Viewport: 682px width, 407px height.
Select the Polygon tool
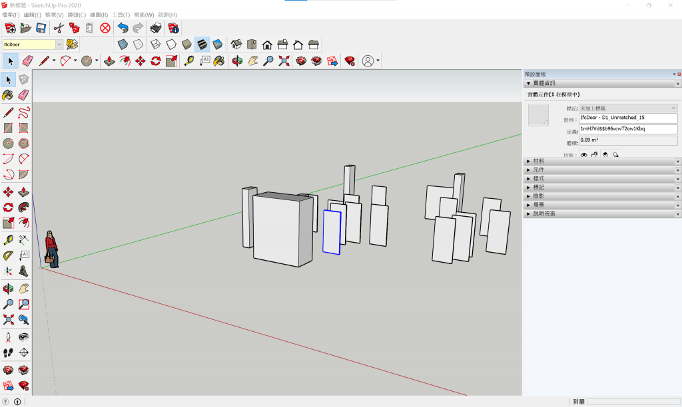click(x=23, y=144)
